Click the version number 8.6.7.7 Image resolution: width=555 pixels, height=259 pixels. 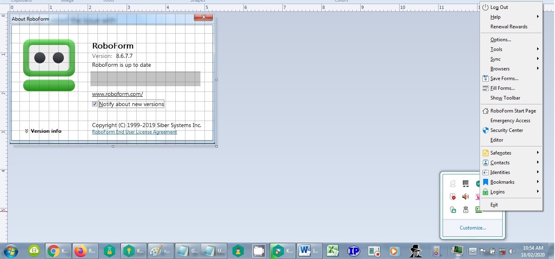tap(124, 56)
